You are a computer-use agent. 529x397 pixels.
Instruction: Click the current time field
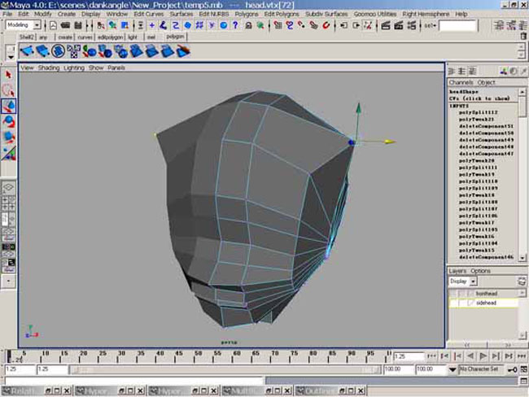[409, 356]
